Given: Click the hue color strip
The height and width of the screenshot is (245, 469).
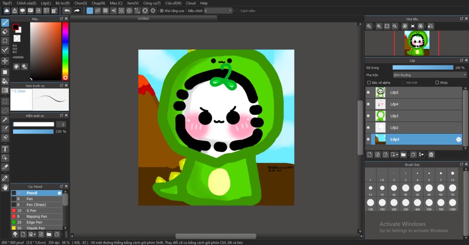Looking at the screenshot, I should click(65, 51).
